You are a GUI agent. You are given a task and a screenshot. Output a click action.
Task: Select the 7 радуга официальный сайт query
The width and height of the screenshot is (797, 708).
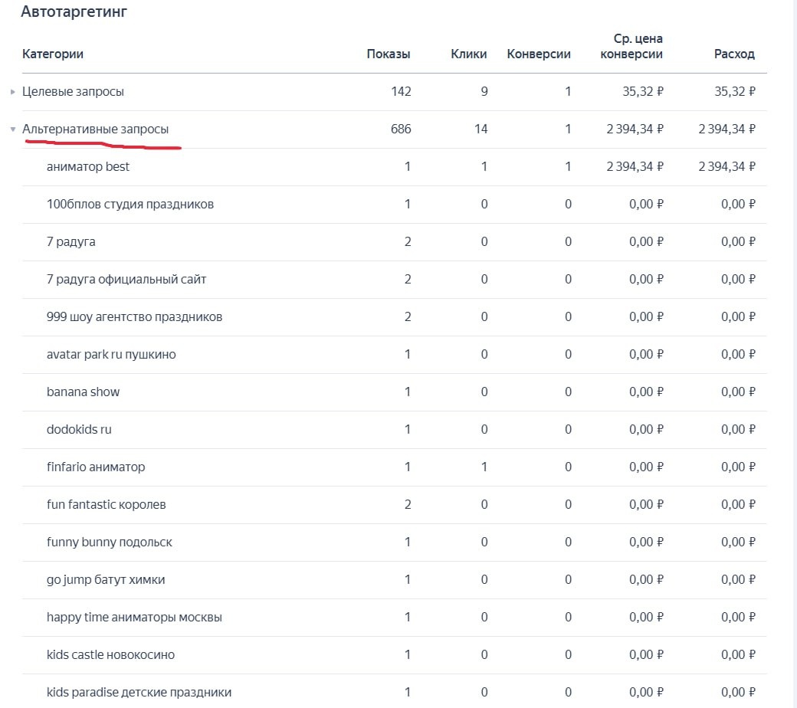126,280
